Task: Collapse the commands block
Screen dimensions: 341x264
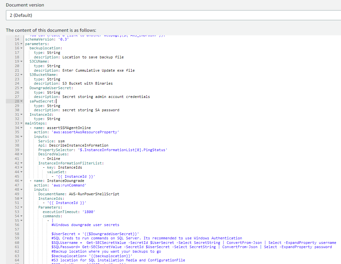Action: click(21, 216)
